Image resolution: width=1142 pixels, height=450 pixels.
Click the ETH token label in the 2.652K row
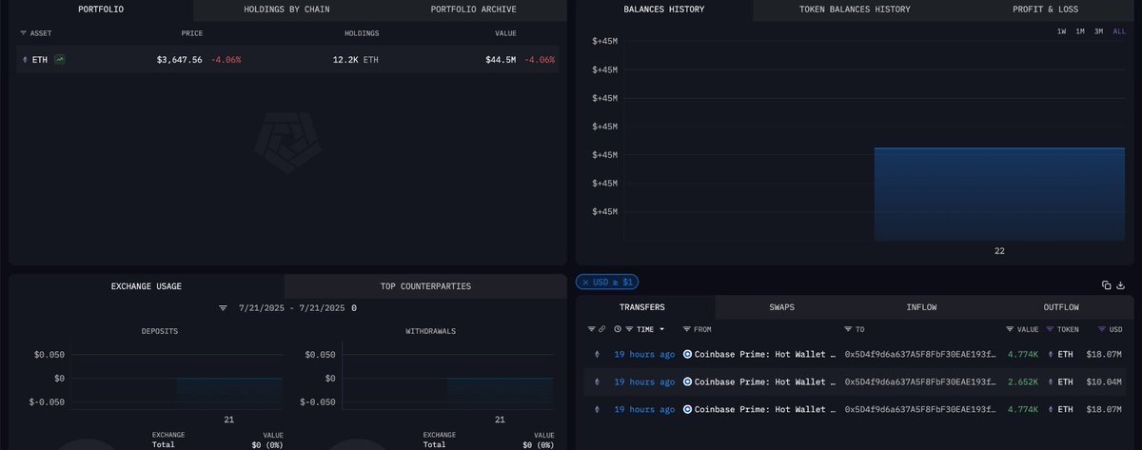tap(1065, 382)
